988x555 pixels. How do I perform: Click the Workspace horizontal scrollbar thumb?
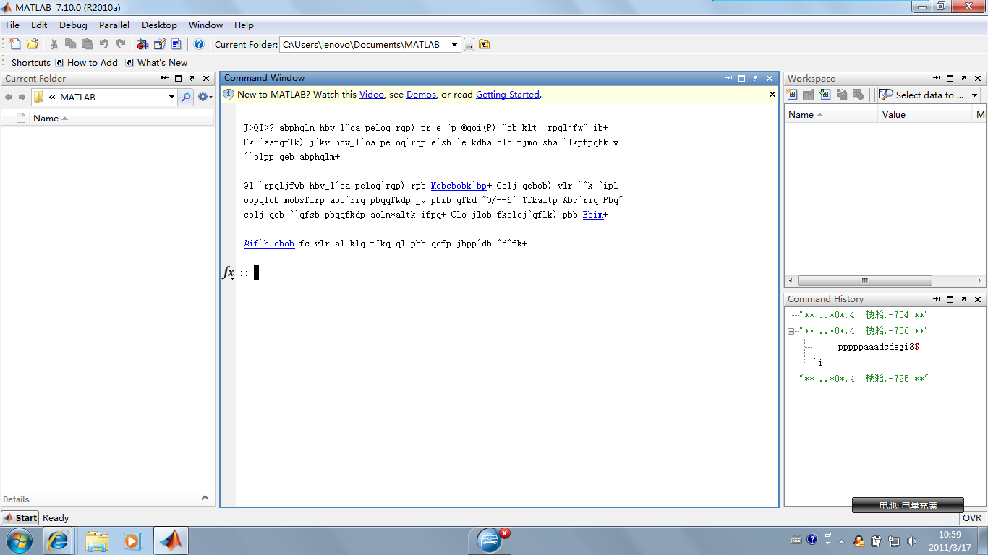click(864, 280)
